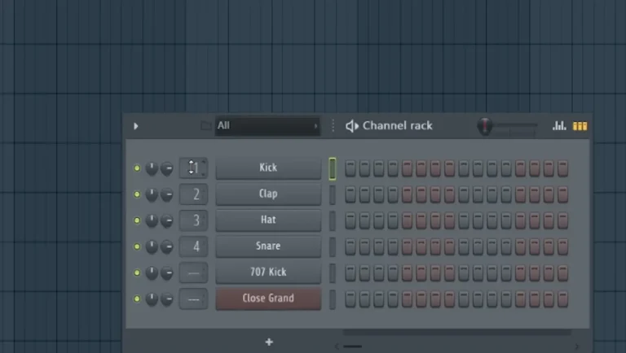626x353 pixels.
Task: Activate the last step of Close Grand
Action: pyautogui.click(x=563, y=299)
